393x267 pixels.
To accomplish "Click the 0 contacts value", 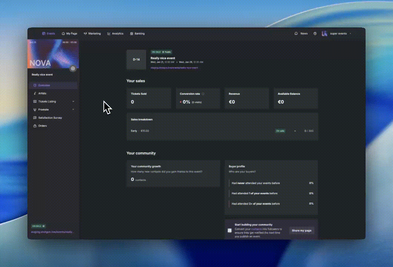I will click(138, 179).
